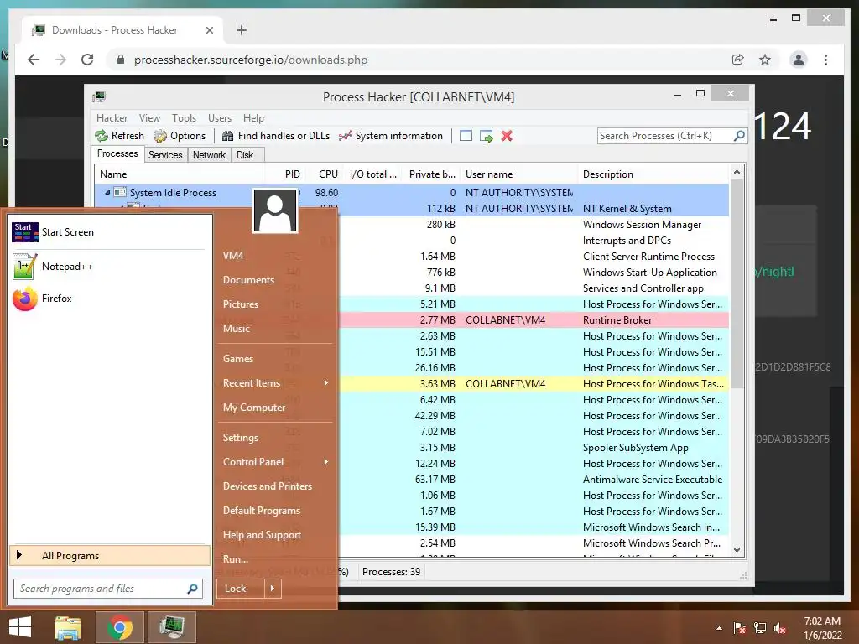Screen dimensions: 859x644
Task: Collapse the System Idle Process tree node
Action: point(107,192)
